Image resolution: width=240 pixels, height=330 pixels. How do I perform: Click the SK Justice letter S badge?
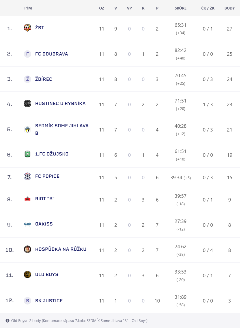(27, 301)
